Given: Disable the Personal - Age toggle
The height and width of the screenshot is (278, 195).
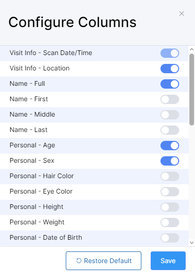Looking at the screenshot, I should click(x=170, y=146).
